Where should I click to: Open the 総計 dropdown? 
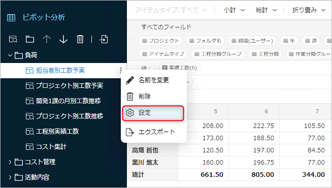(266, 10)
